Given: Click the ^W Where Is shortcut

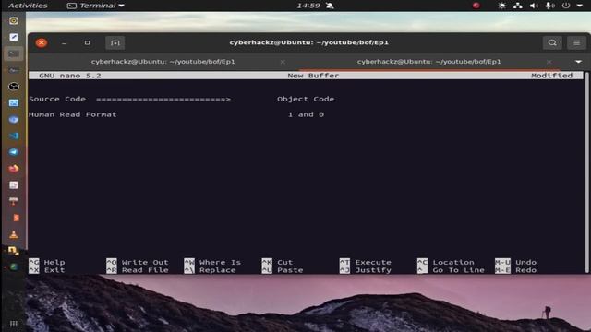Looking at the screenshot, I should (x=212, y=262).
